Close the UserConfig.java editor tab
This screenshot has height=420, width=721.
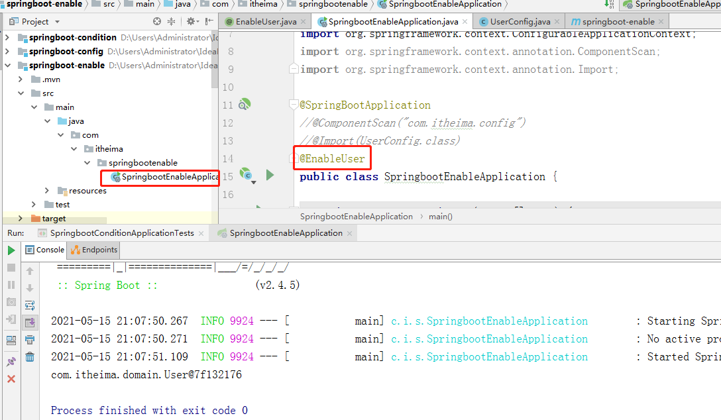[557, 22]
